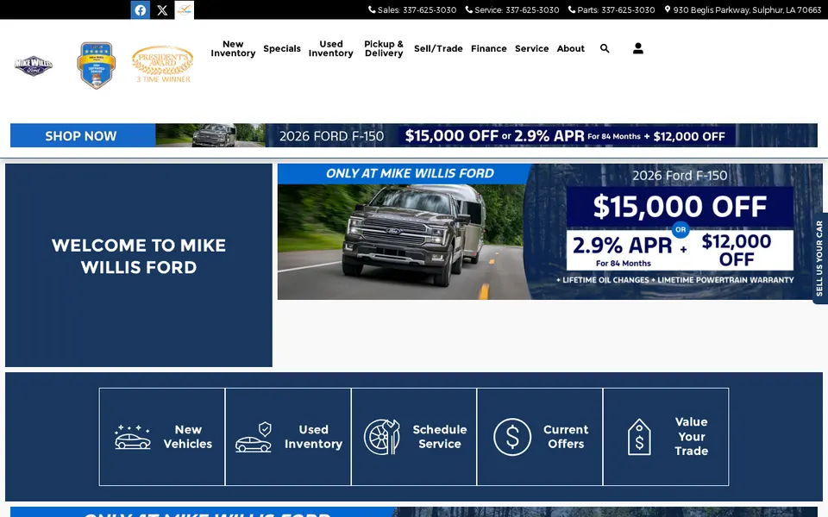Open the 930 Beglis Parkway address link

pos(747,9)
